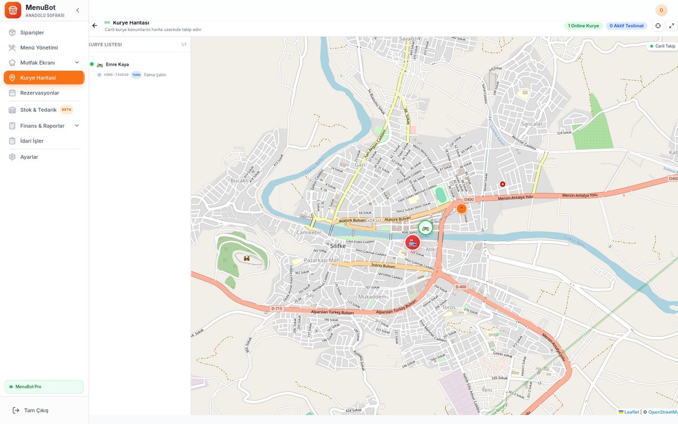Click the green courier motorcycle map marker
The width and height of the screenshot is (678, 424).
pyautogui.click(x=425, y=228)
